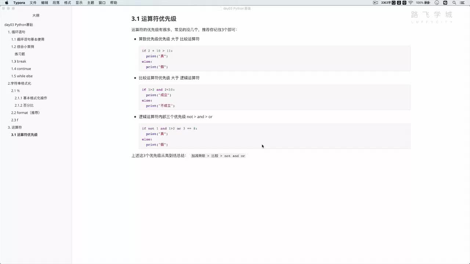This screenshot has height=264, width=470.
Task: Click the 3363字 word count indicator
Action: click(x=386, y=3)
